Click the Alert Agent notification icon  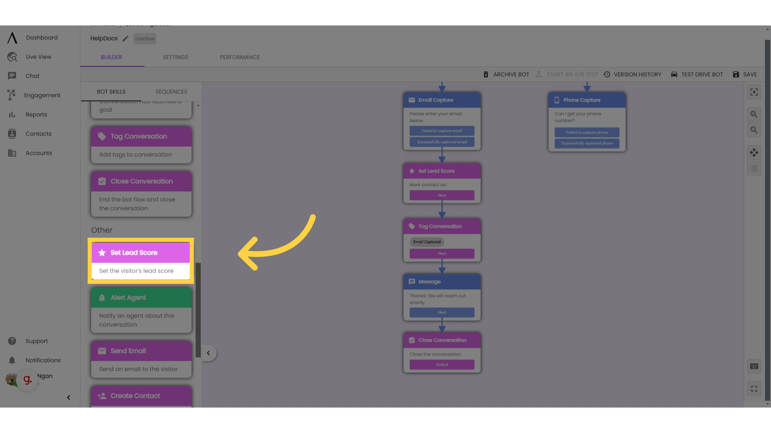pos(102,297)
